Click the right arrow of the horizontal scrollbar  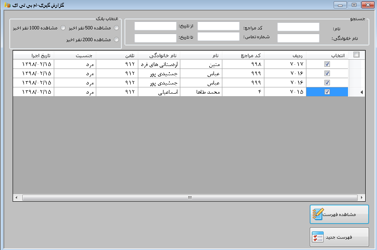(x=362, y=197)
